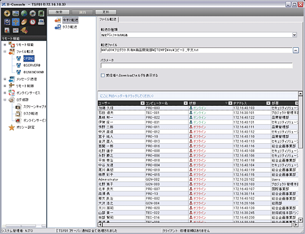The width and height of the screenshot is (305, 234).
Task: Switch to the ファイル転送 tab
Action: (111, 18)
